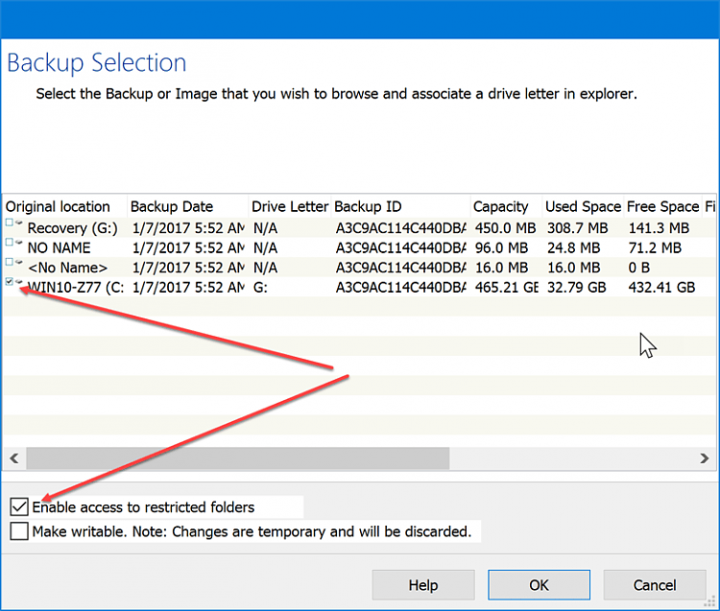Tick the checkbox for Recovery (G:) row
Screen dimensions: 720x611
click(10, 223)
